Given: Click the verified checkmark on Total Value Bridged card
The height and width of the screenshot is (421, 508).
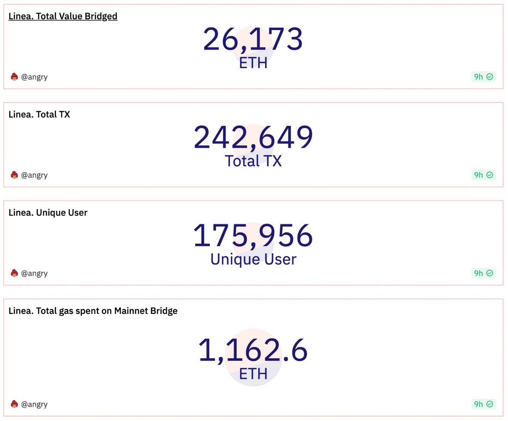Looking at the screenshot, I should pos(489,77).
